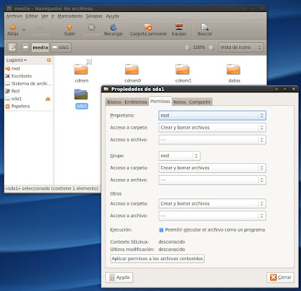
Task: Expand the Lugares sidebar dropdown
Action: coord(17,60)
